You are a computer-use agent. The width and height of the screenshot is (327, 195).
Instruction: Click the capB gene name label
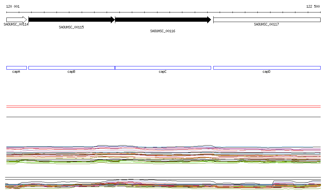71,72
